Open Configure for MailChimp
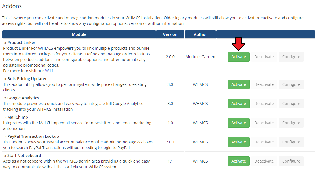317x177 pixels. click(x=291, y=123)
